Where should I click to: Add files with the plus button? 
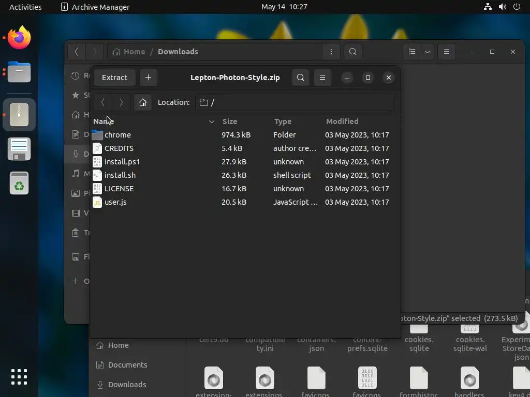[x=148, y=78]
